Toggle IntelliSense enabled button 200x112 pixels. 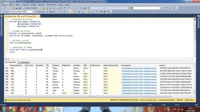71,12
